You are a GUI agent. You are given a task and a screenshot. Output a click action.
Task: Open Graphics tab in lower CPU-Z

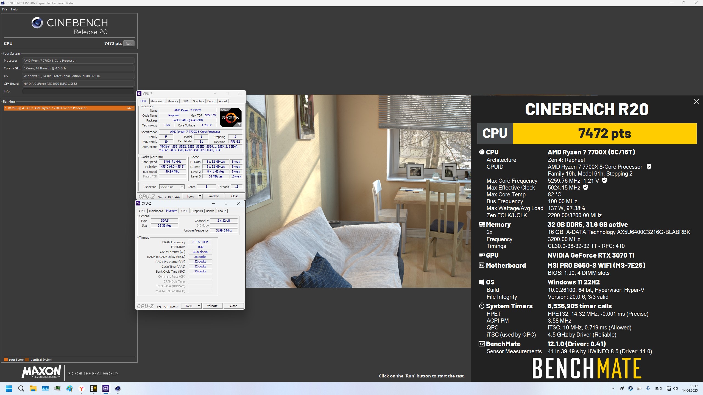click(x=197, y=211)
